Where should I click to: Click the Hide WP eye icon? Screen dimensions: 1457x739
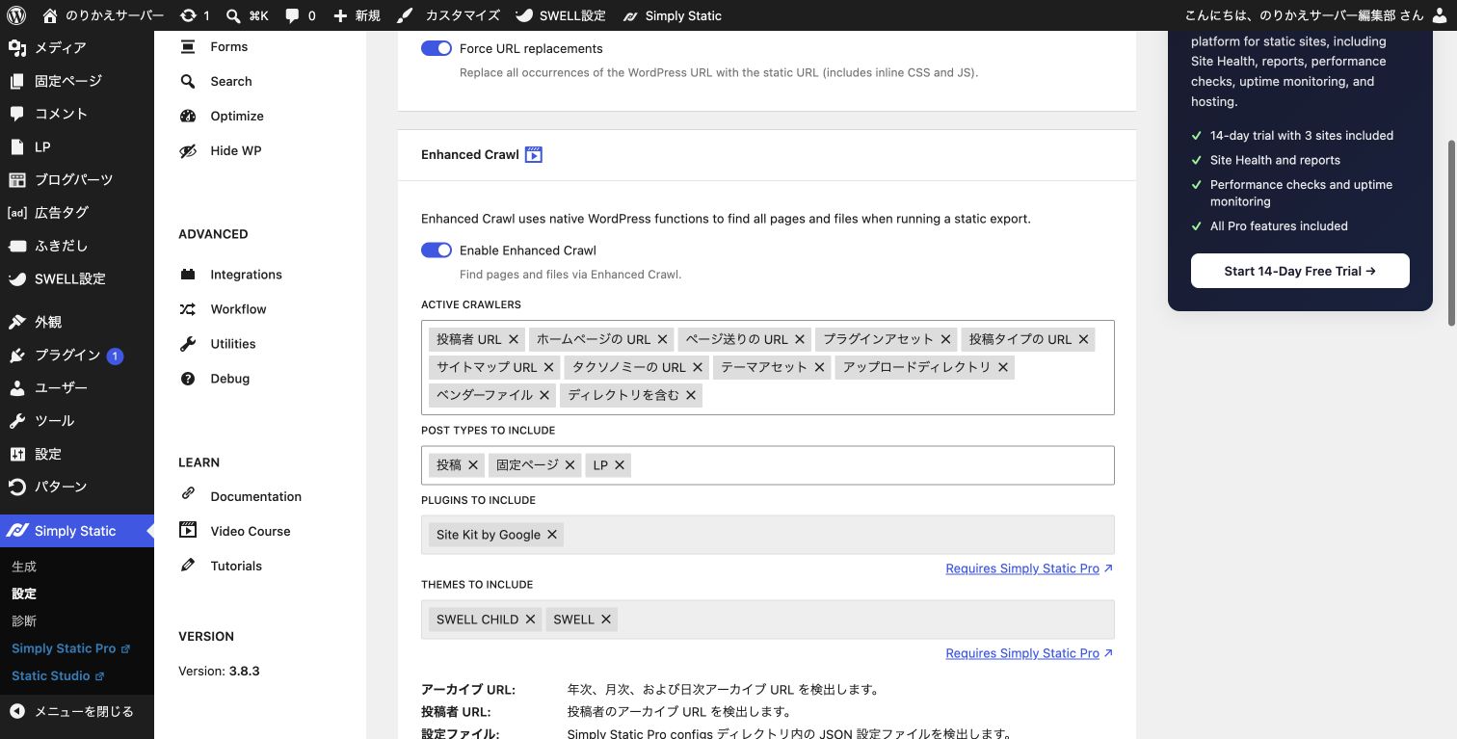click(188, 150)
